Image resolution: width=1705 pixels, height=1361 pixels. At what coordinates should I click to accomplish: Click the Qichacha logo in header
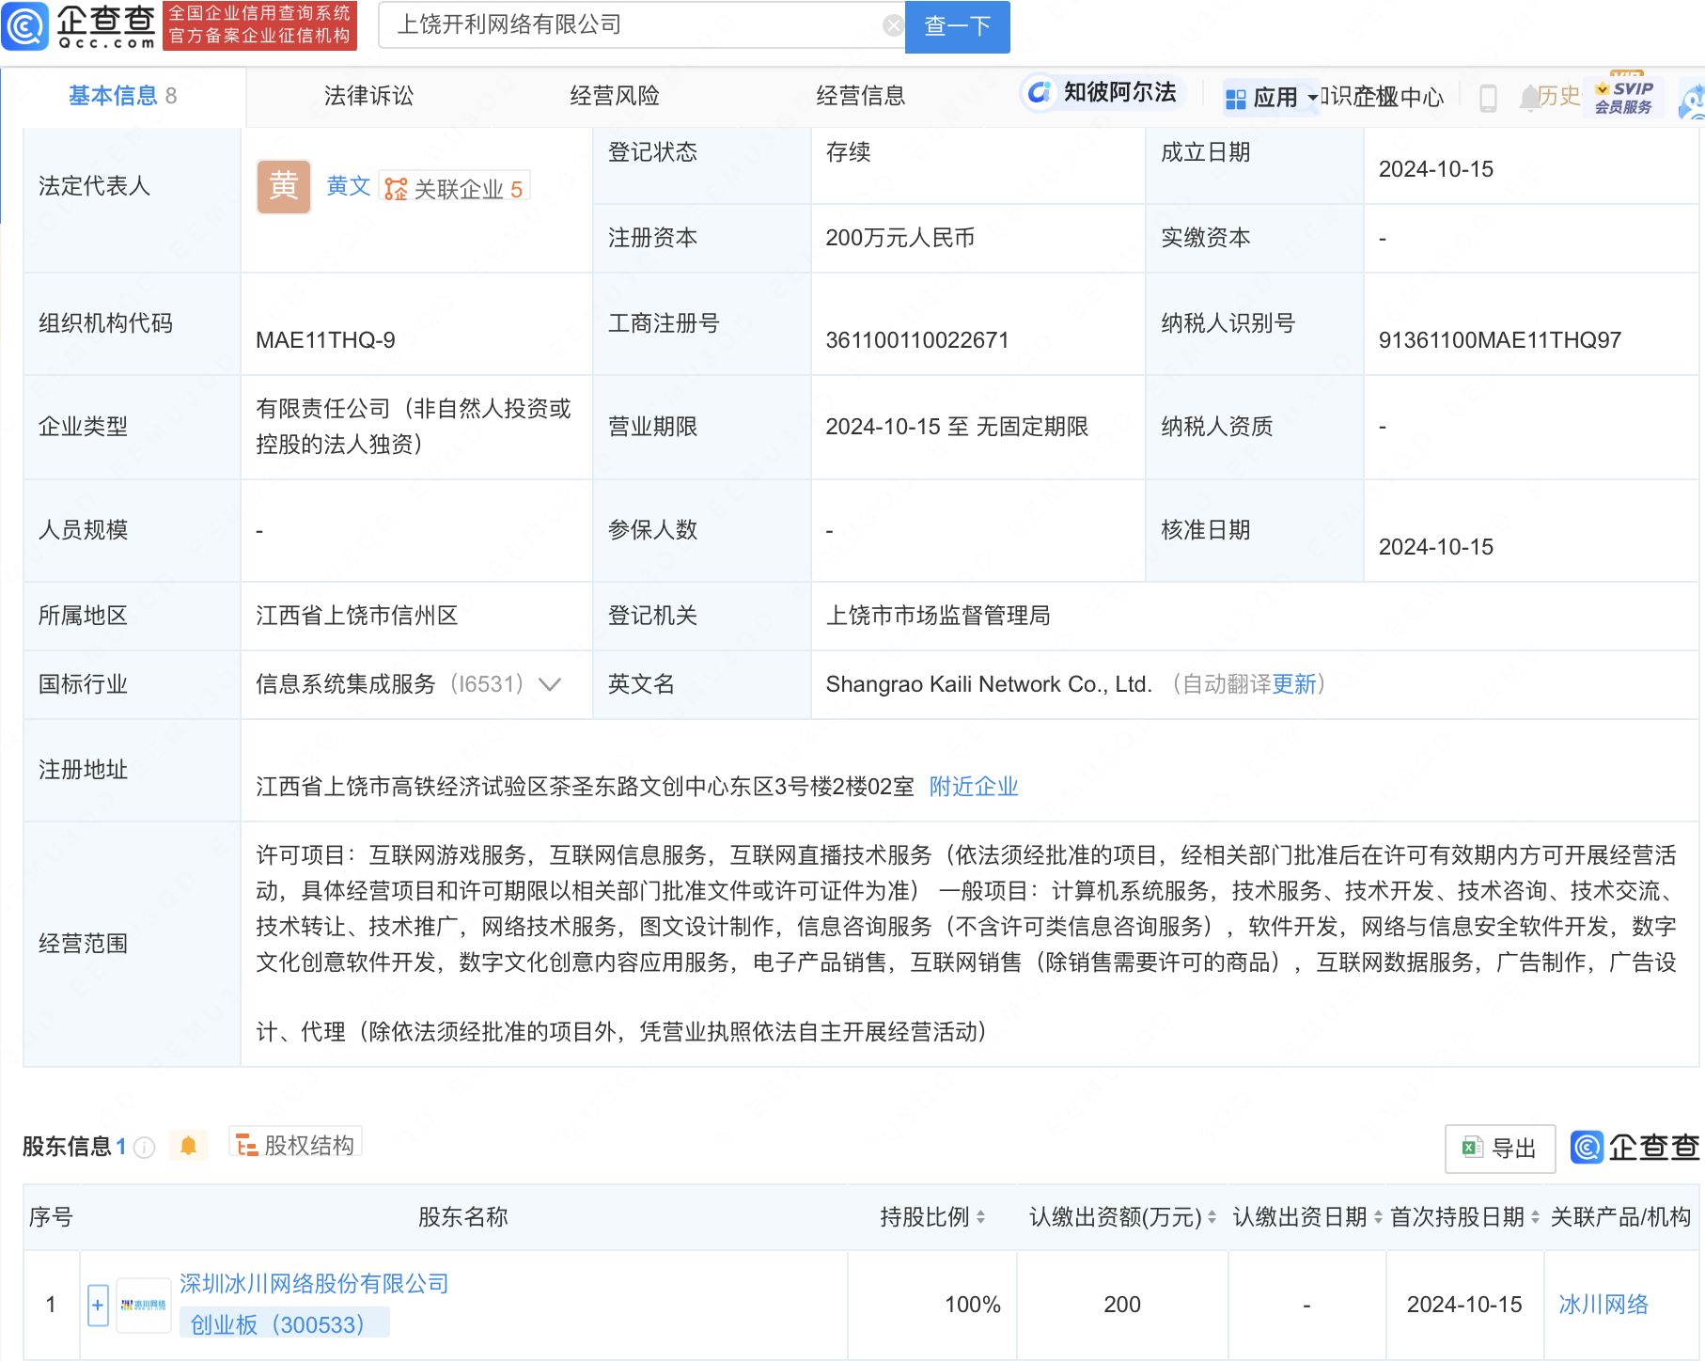[x=80, y=25]
